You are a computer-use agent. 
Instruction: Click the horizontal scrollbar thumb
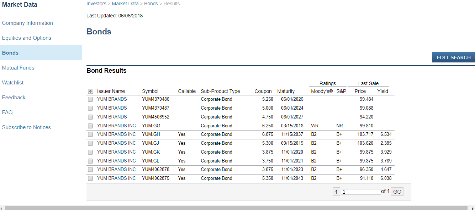[x=236, y=208]
